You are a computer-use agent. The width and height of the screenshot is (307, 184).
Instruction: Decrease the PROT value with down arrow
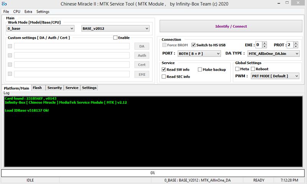296,47
